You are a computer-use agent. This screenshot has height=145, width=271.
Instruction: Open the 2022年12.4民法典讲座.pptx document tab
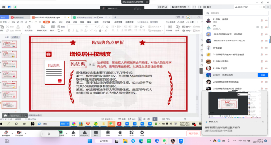pyautogui.click(x=48, y=17)
